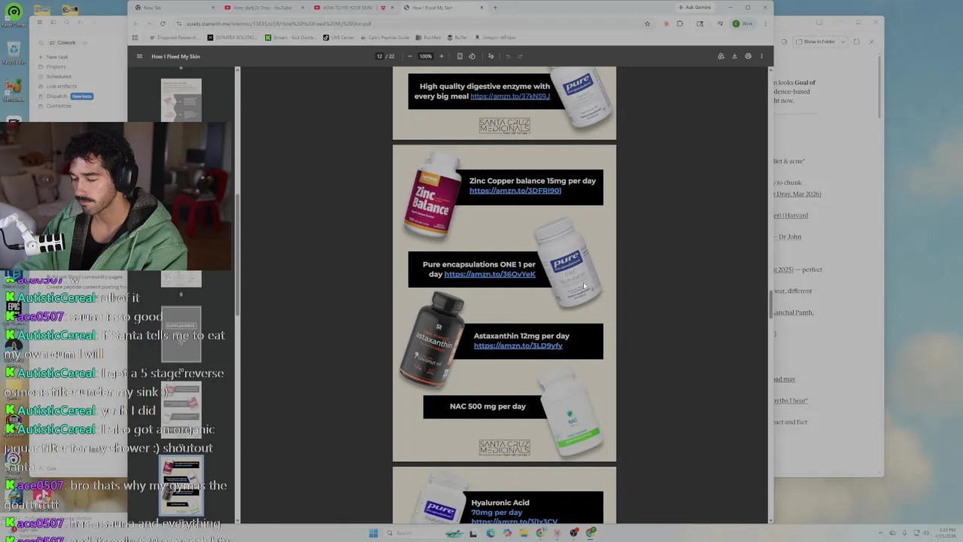The height and width of the screenshot is (542, 963).
Task: Click Ask Gemini button
Action: (694, 8)
